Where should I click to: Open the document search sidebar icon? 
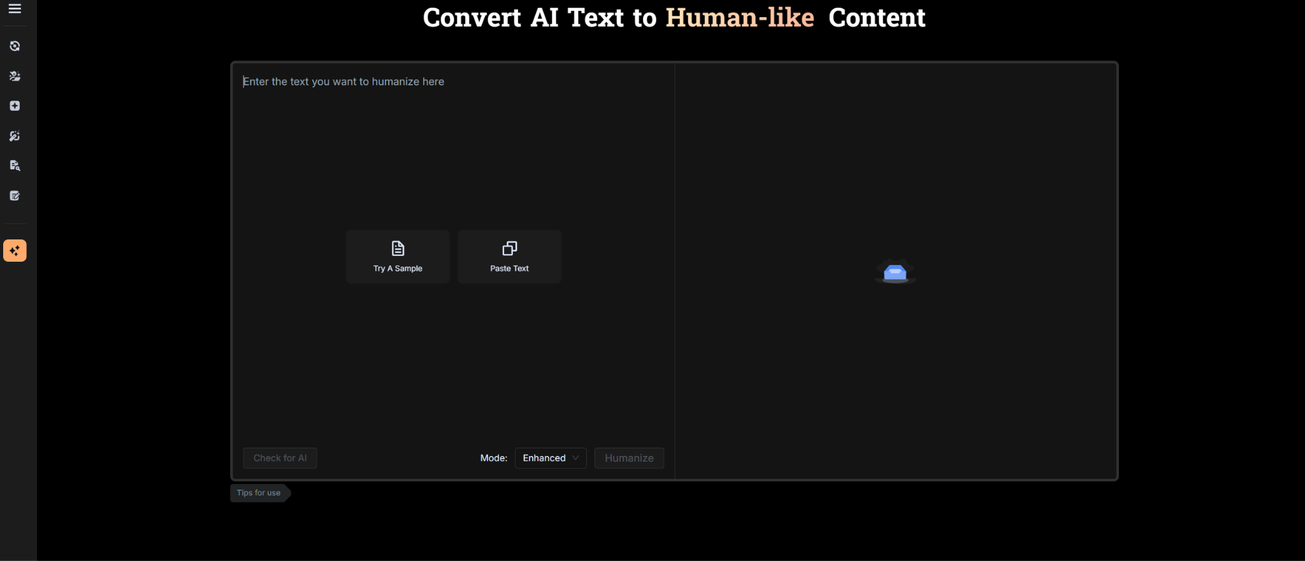(x=15, y=166)
